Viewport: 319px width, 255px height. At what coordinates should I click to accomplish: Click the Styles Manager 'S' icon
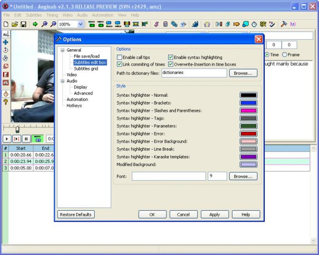[x=156, y=24]
